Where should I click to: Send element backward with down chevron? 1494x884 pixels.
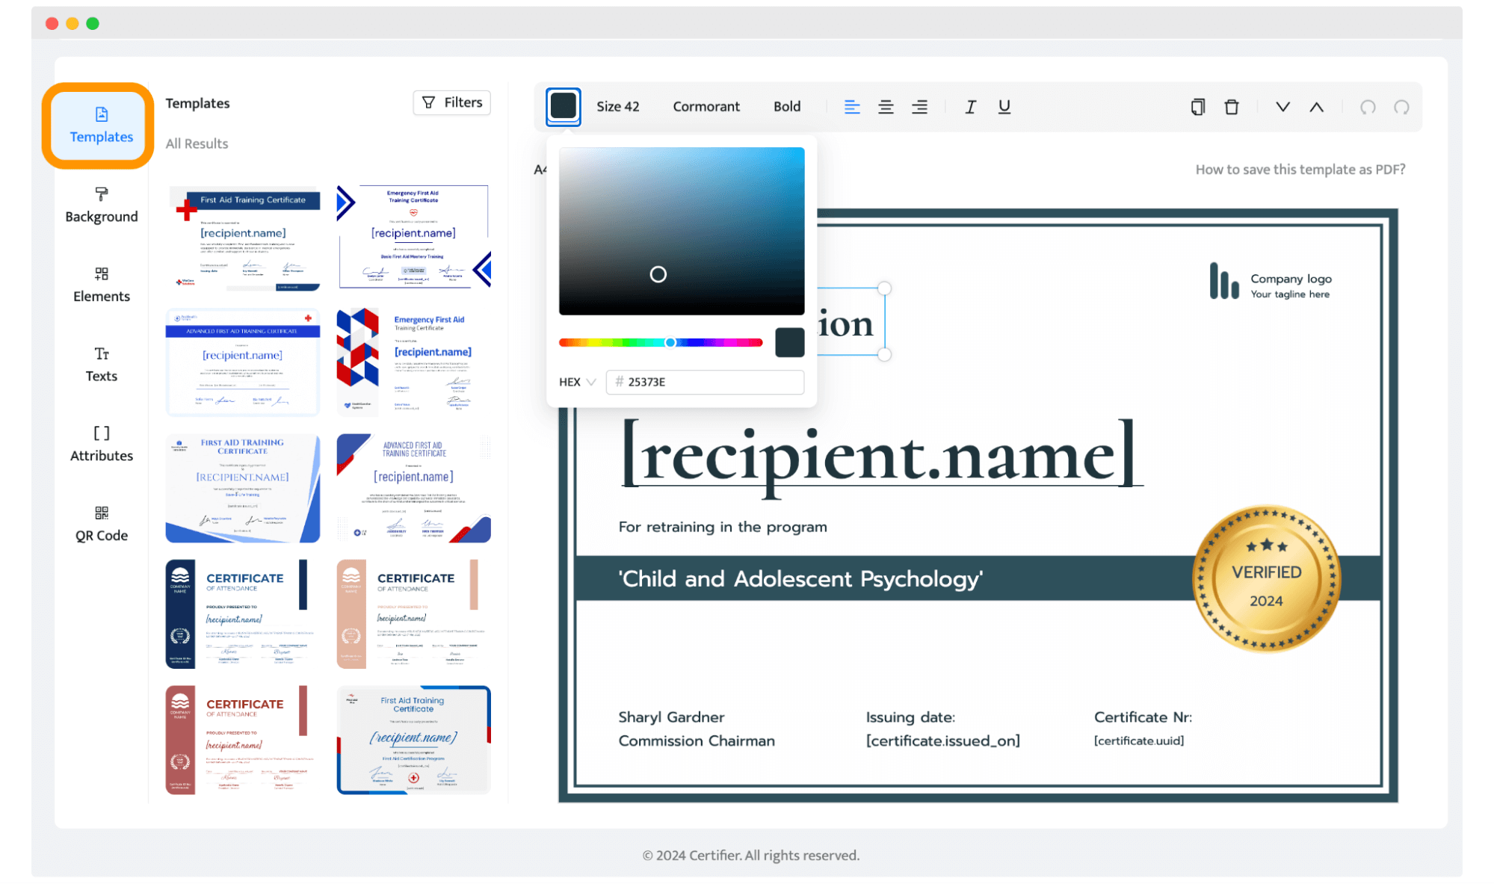[x=1282, y=107]
